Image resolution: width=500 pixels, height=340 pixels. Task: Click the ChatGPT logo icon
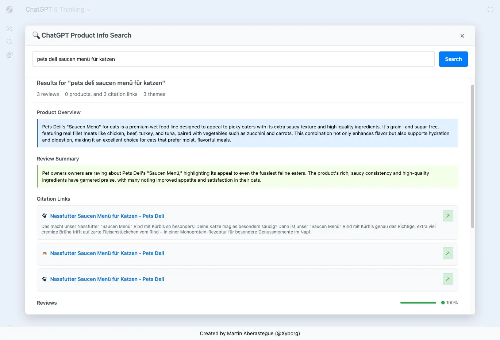pos(9,9)
